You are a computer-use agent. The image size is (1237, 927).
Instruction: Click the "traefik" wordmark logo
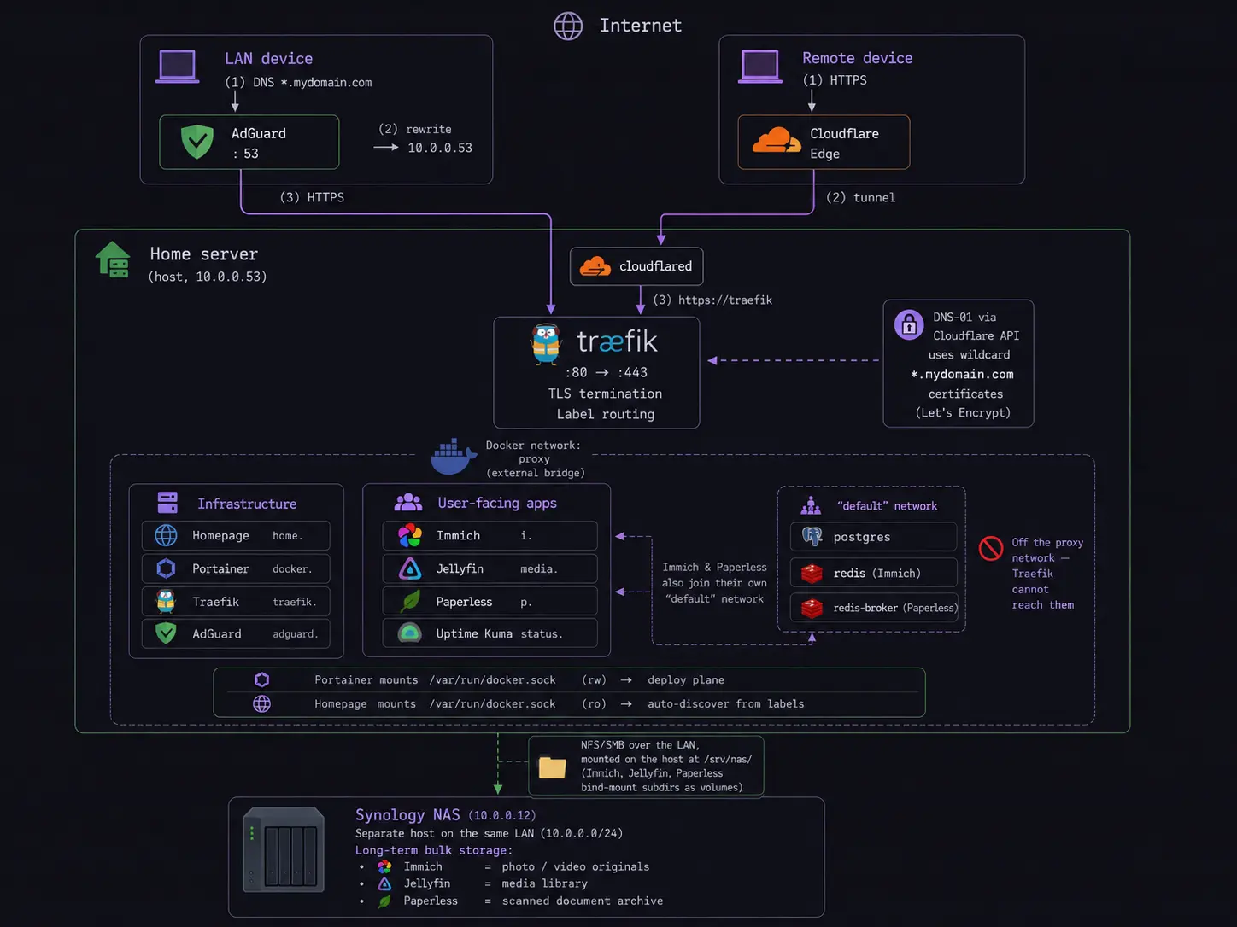pyautogui.click(x=617, y=341)
